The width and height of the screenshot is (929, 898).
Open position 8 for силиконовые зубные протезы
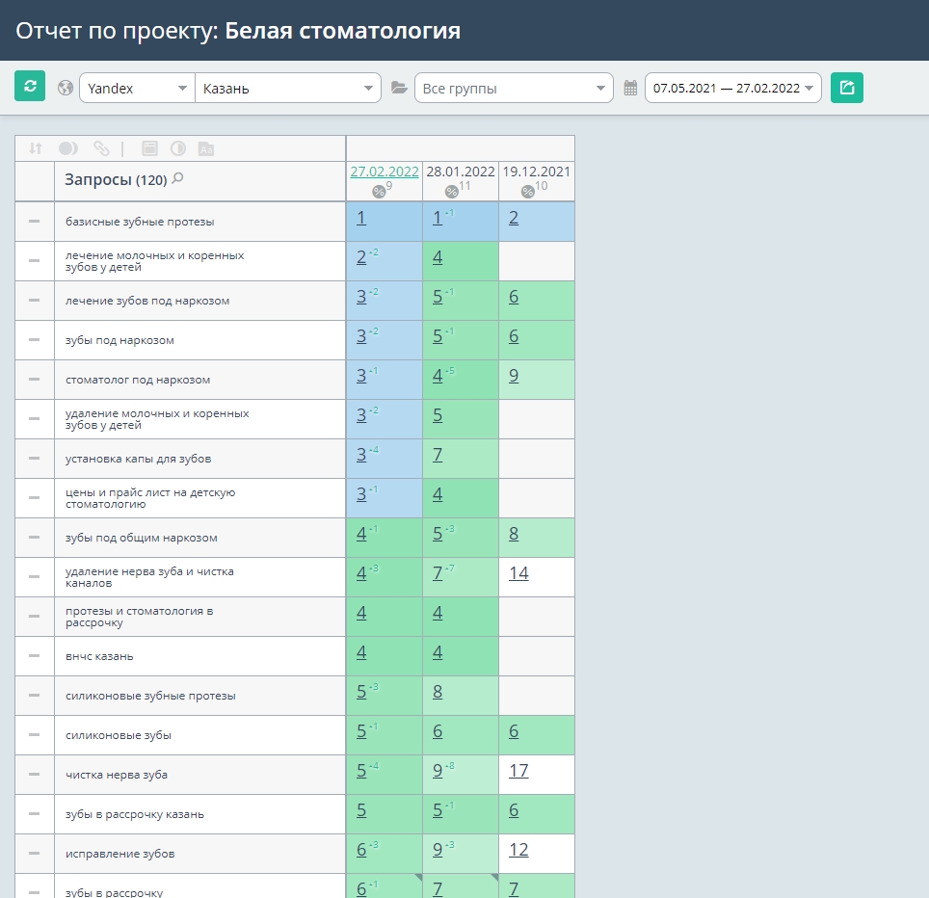(438, 692)
